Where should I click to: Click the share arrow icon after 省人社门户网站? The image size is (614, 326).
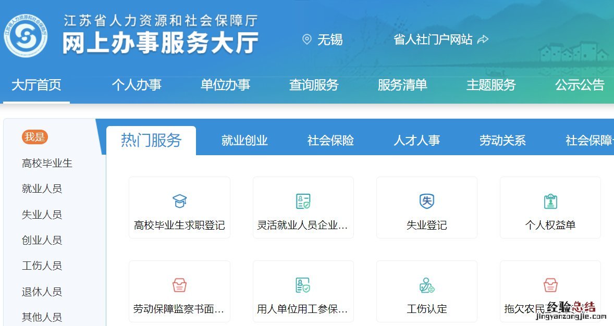click(x=483, y=40)
